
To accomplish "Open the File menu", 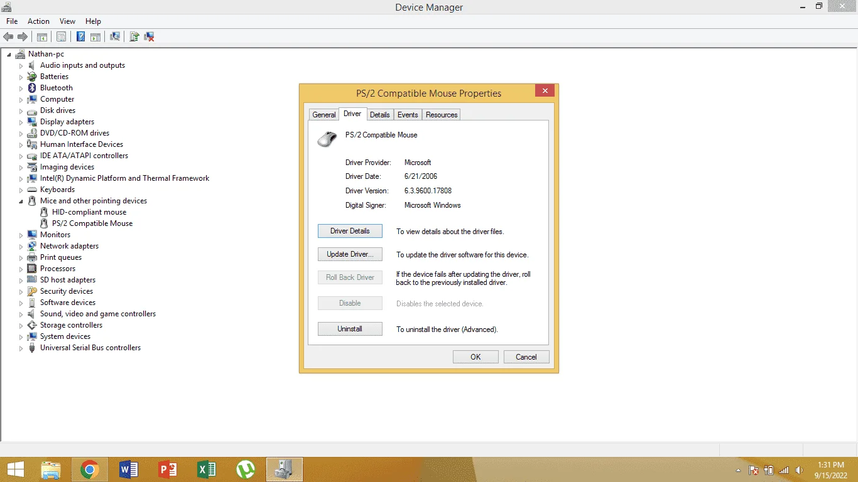I will tap(12, 21).
